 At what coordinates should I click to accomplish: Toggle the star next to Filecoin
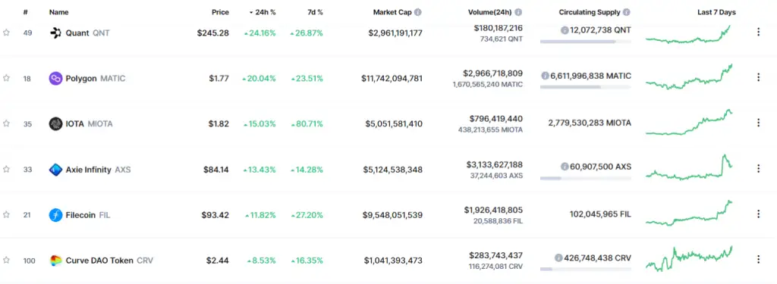pyautogui.click(x=6, y=214)
